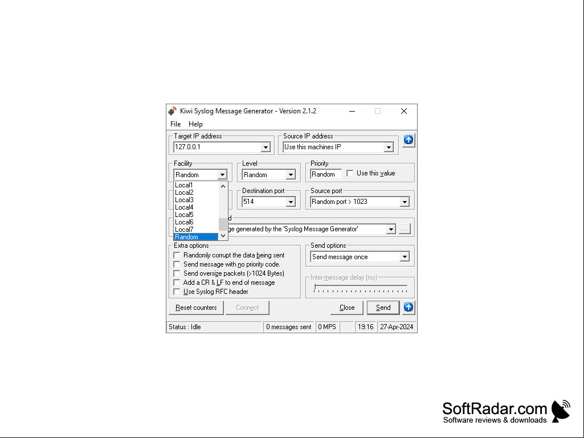This screenshot has height=438, width=584.
Task: Collapse the Facility dropdown arrow
Action: (x=222, y=175)
